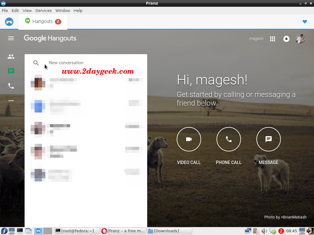Open the first blurred conversation
Viewport: 314px width, 235px height.
coord(86,83)
